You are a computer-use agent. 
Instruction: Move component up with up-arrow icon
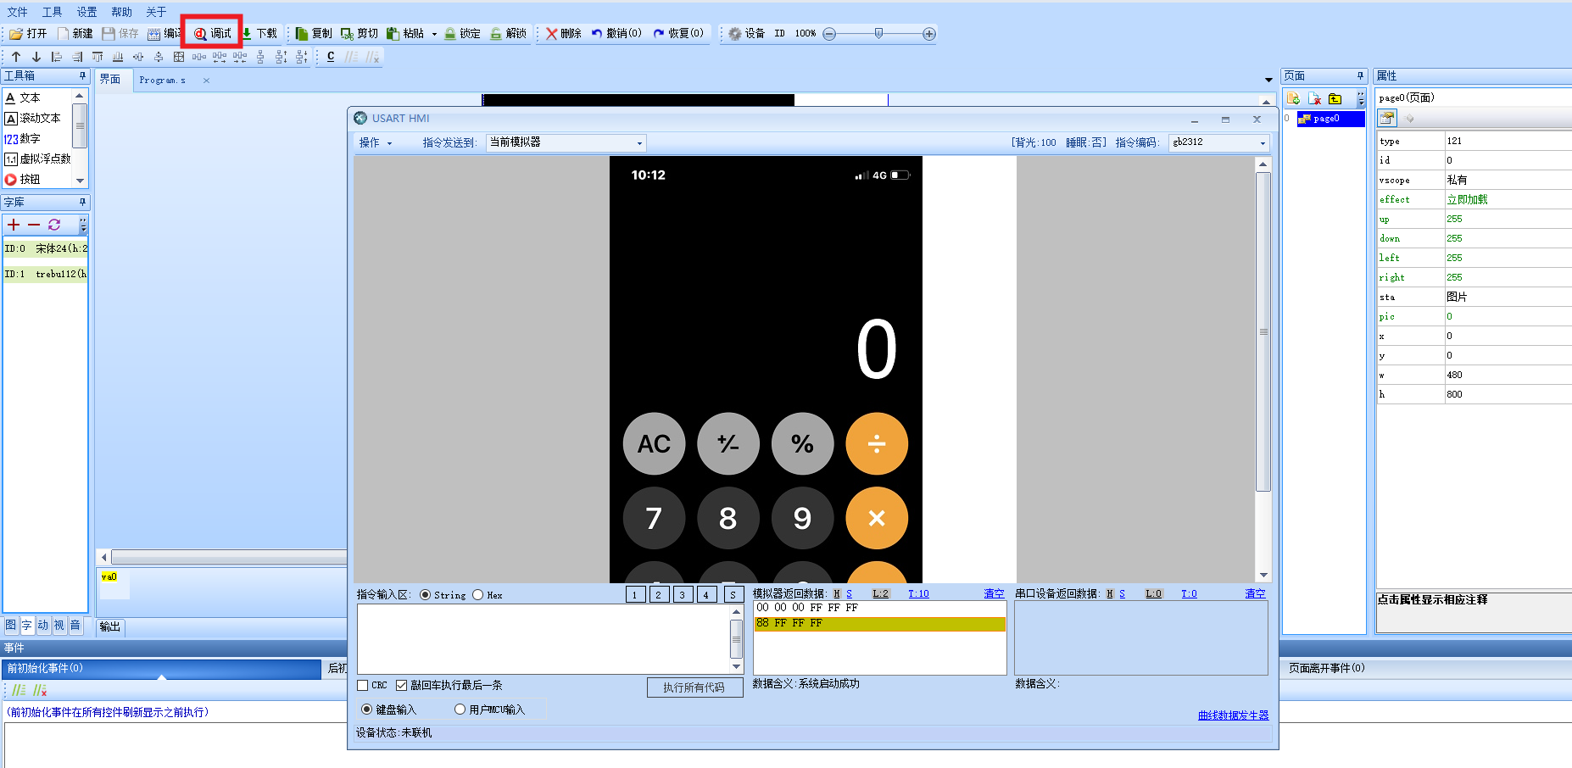pyautogui.click(x=16, y=57)
